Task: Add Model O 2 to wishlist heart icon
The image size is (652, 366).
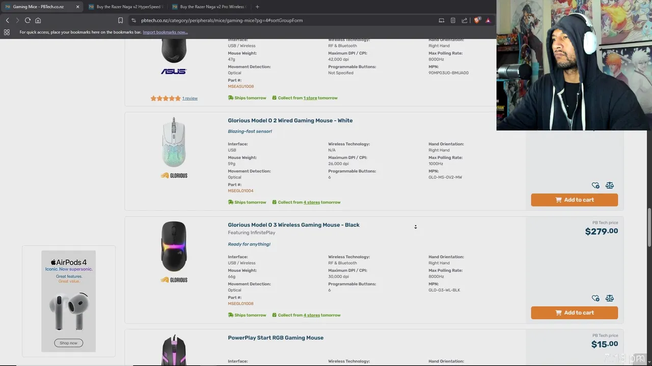Action: [x=595, y=186]
